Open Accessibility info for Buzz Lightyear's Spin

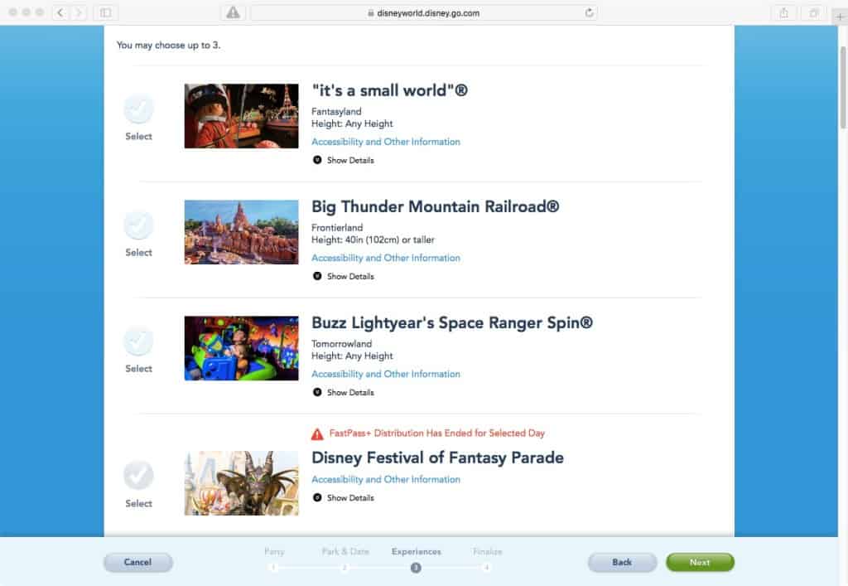pos(386,374)
